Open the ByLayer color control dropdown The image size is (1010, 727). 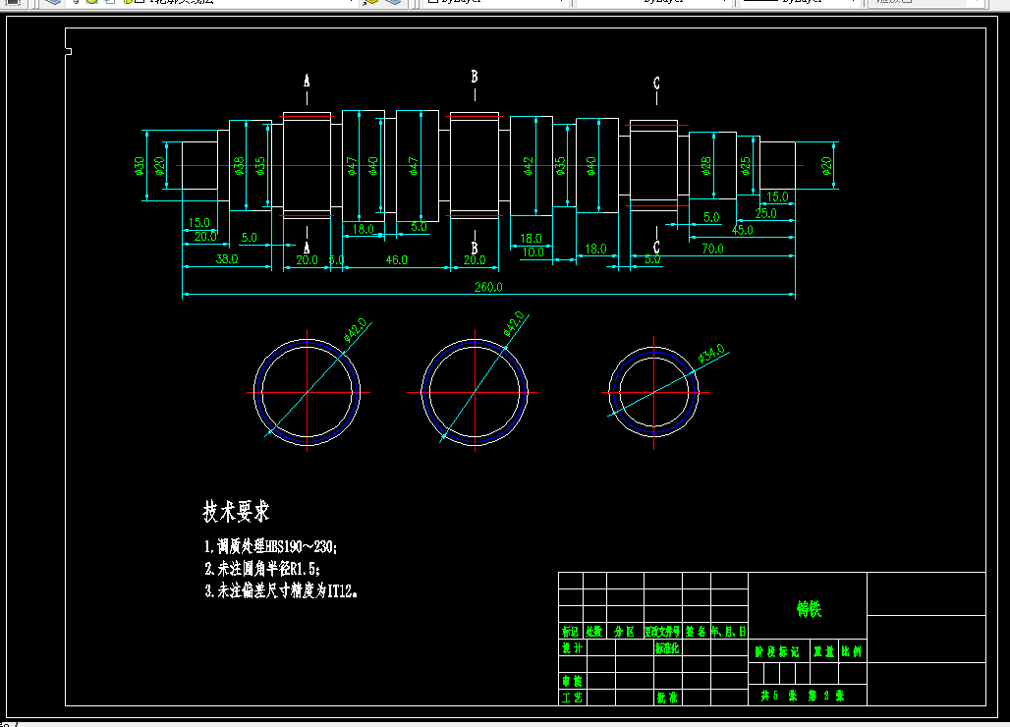(x=494, y=2)
